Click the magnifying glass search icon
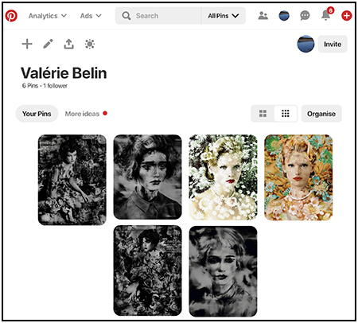Viewport: 358px width, 323px height. [x=126, y=16]
